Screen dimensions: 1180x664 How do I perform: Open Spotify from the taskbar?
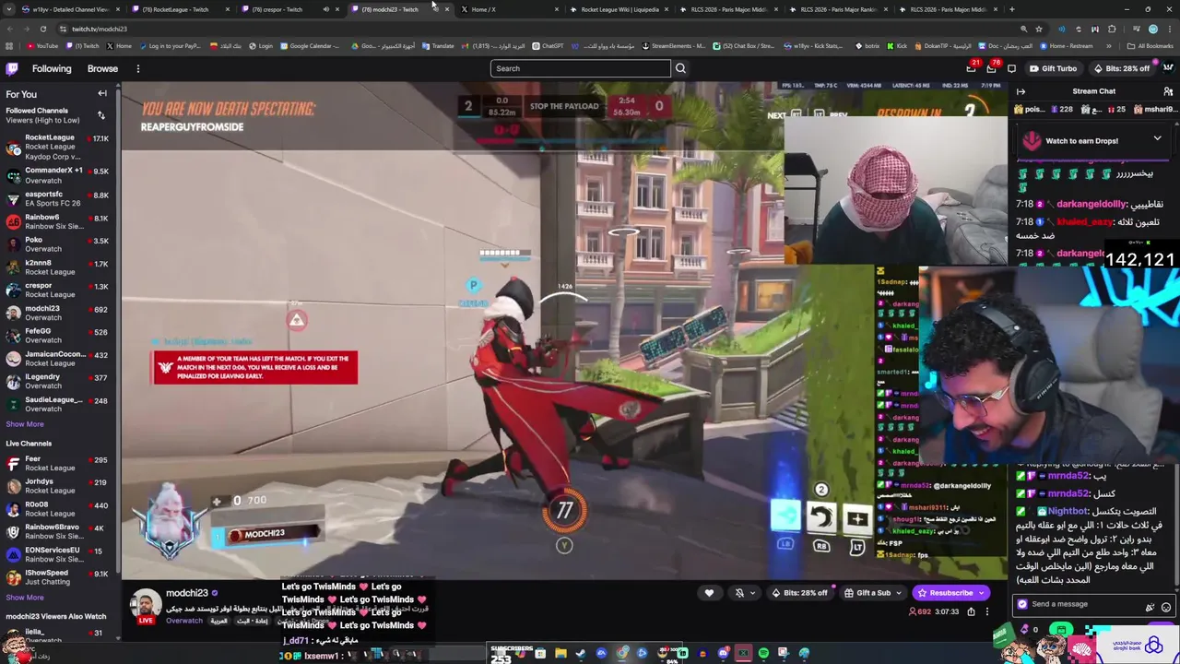(762, 654)
